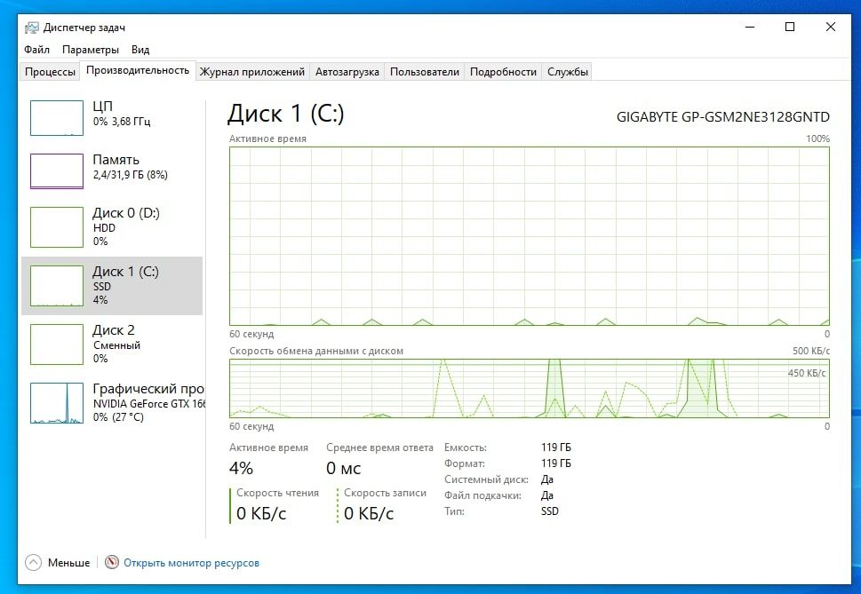This screenshot has height=594, width=861.
Task: Open the Параметры menu
Action: [91, 50]
